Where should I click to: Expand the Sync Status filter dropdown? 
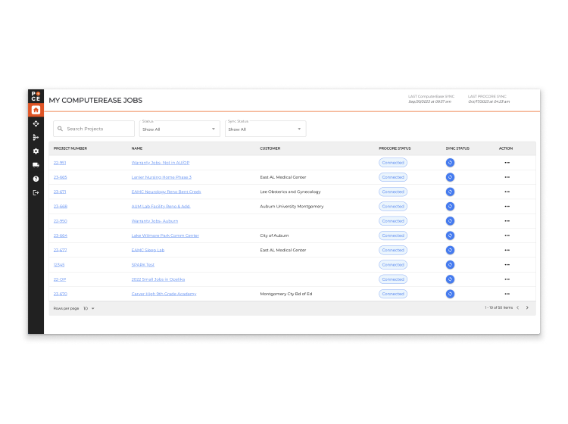click(266, 129)
